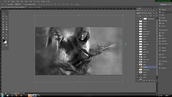172x97 pixels.
Task: Select the Brush tool
Action: pos(6,22)
